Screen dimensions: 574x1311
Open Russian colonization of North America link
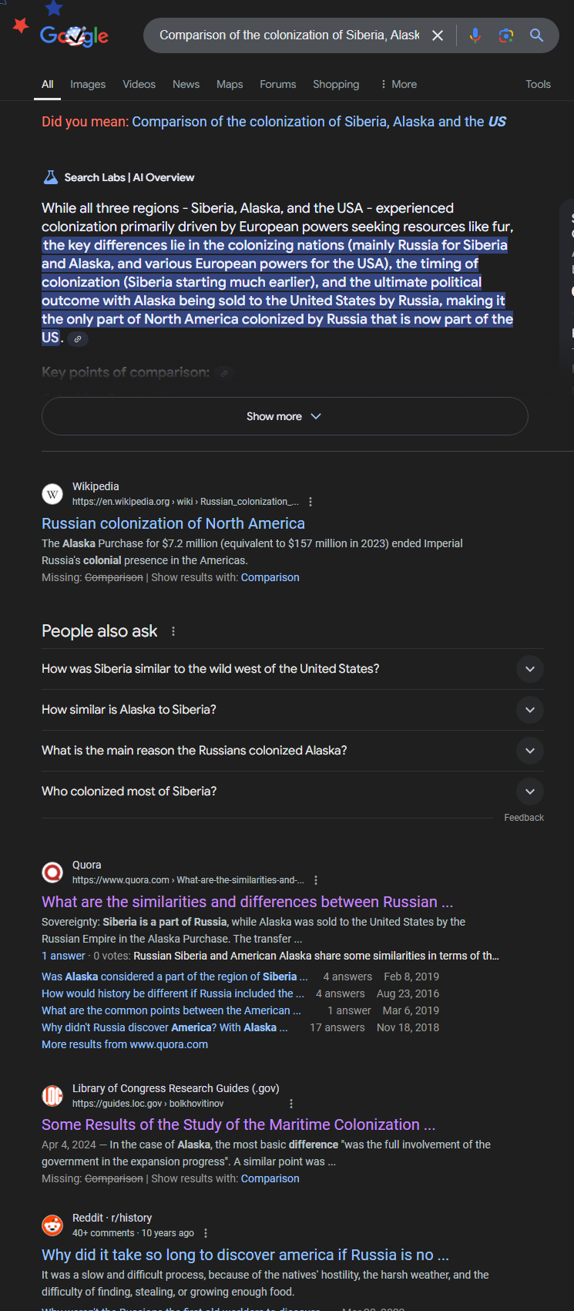point(173,523)
